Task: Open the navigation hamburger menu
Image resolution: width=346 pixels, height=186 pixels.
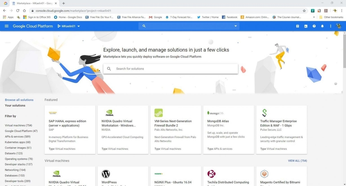Action: click(x=6, y=26)
